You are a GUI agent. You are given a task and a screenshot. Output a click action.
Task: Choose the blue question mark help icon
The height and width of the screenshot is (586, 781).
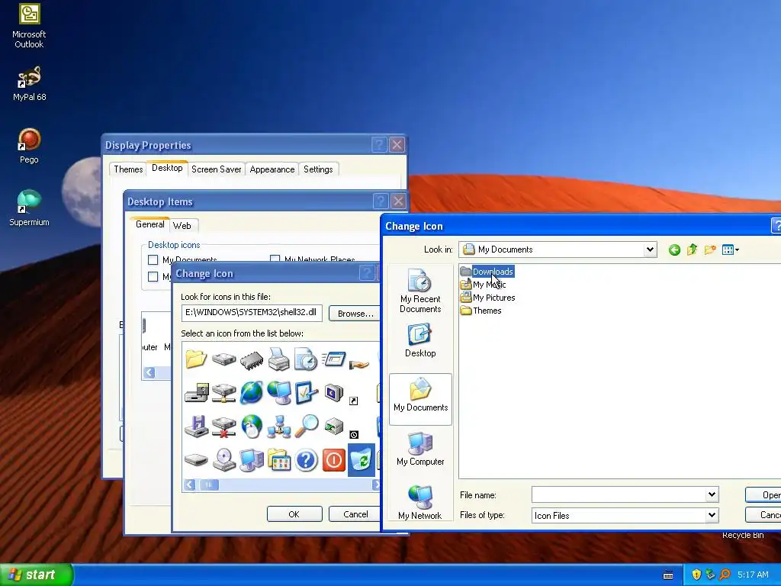307,460
